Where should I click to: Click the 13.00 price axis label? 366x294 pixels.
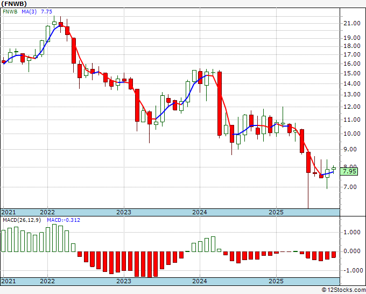tap(352, 95)
